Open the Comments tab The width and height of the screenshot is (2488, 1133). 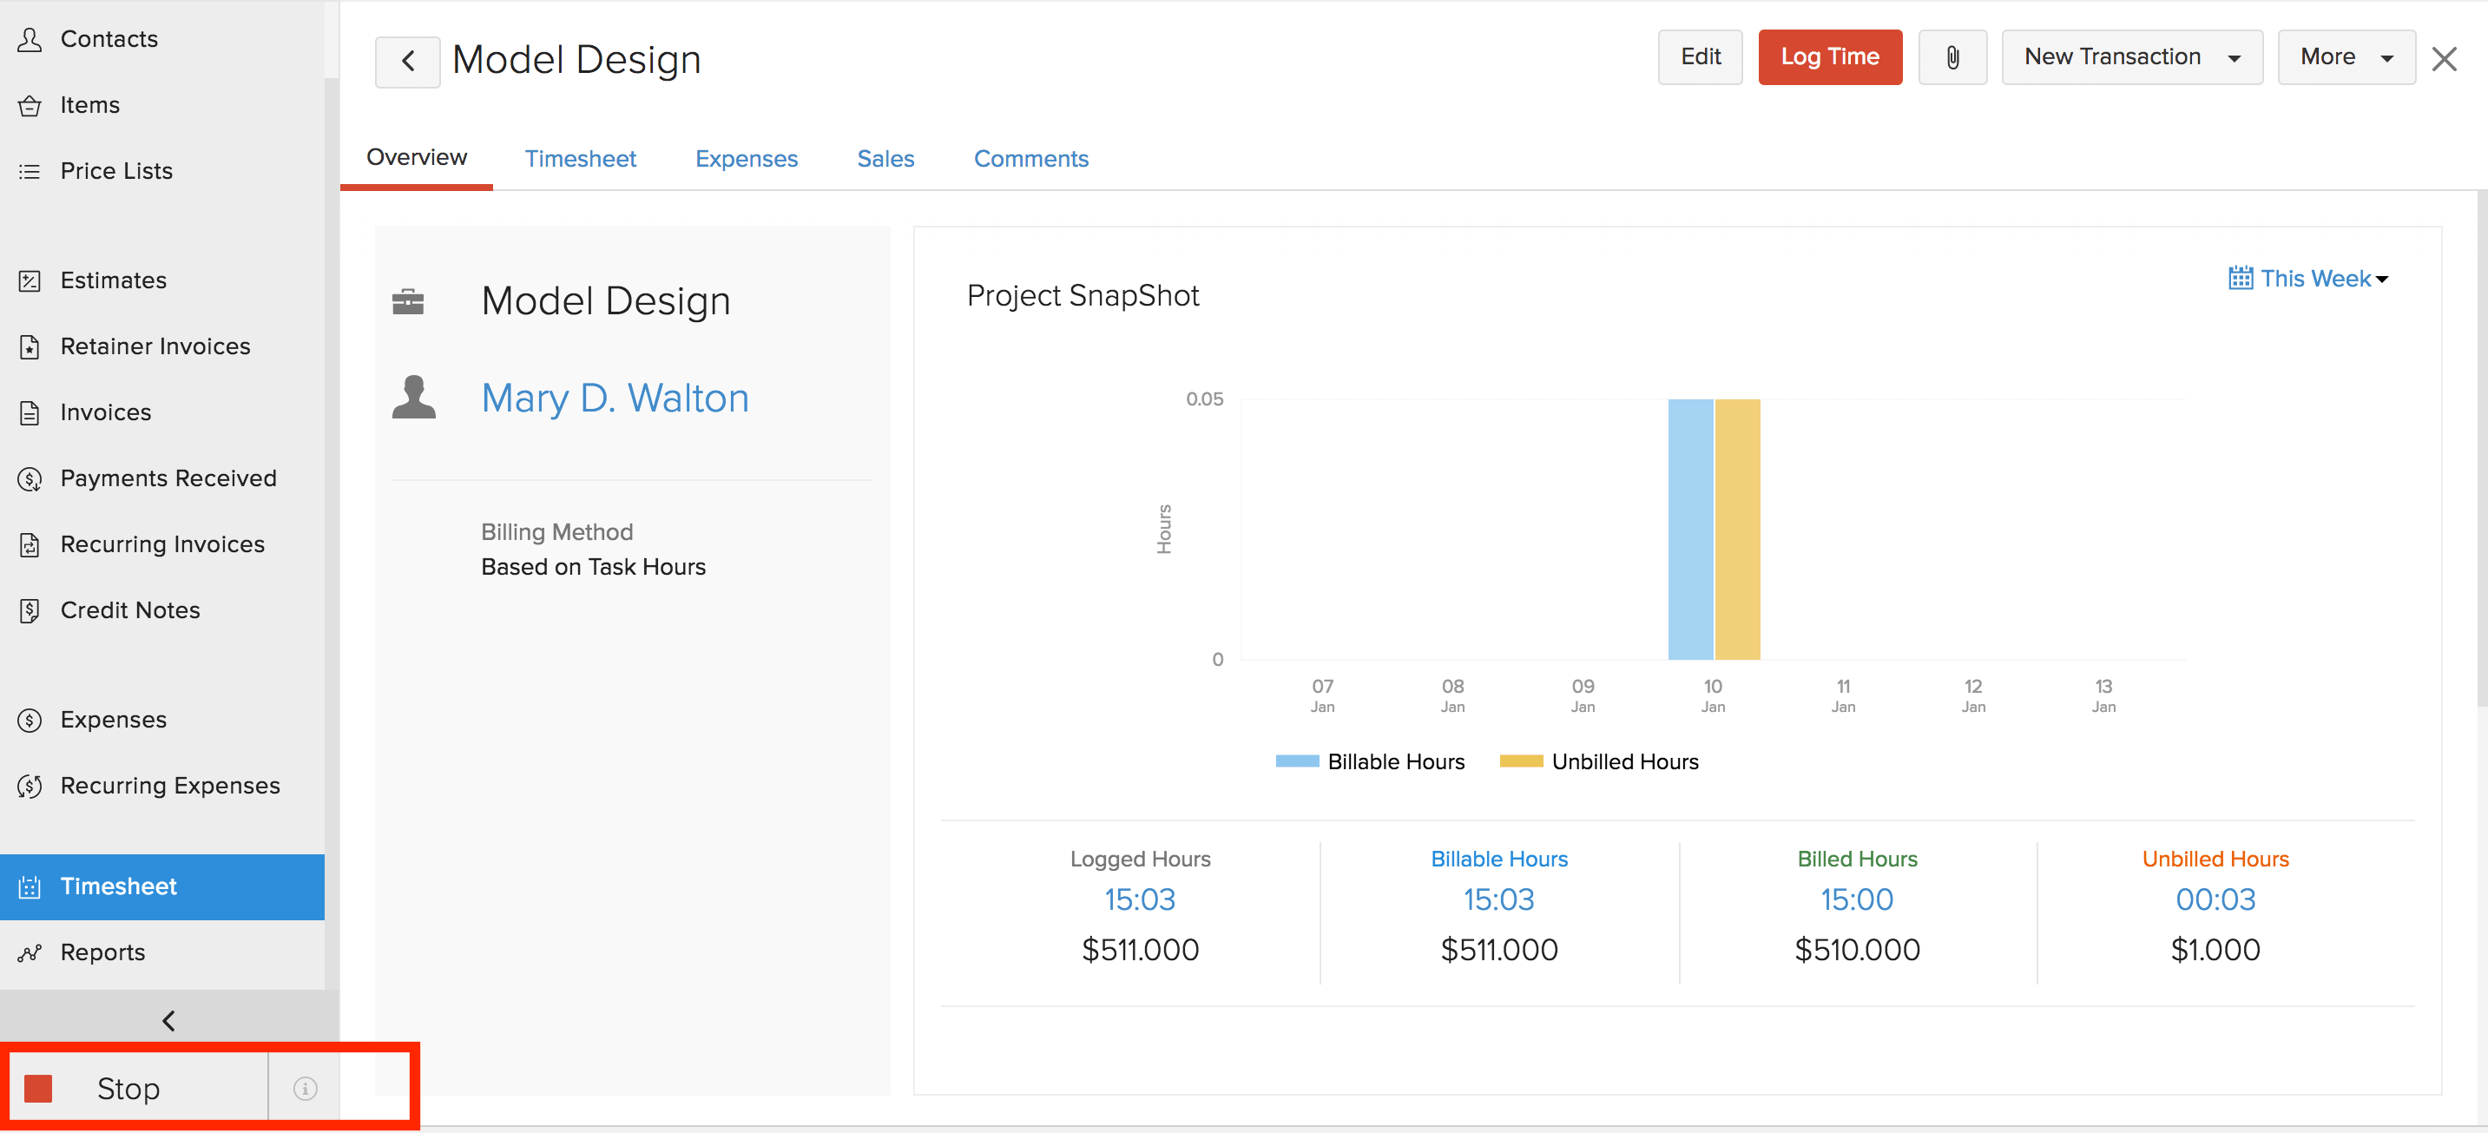click(1030, 160)
